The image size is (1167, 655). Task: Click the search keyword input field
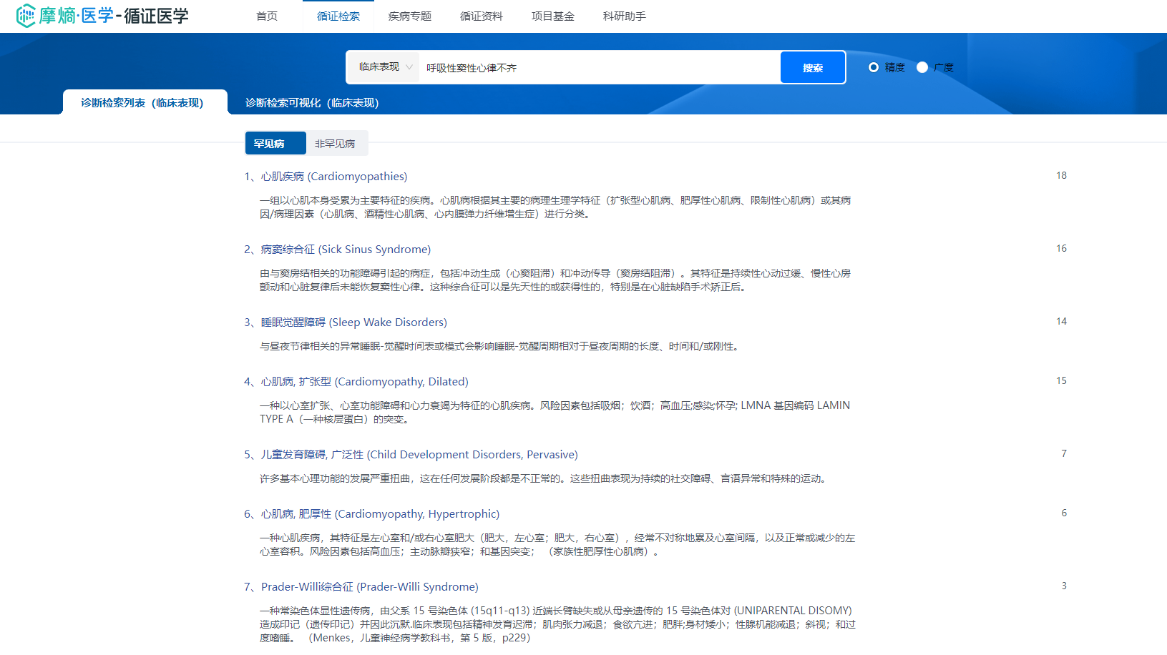[598, 68]
